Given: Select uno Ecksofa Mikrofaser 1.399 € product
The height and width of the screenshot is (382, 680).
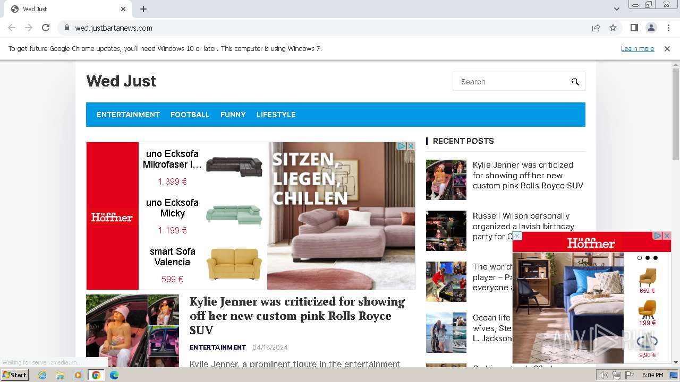Looking at the screenshot, I should coord(202,167).
